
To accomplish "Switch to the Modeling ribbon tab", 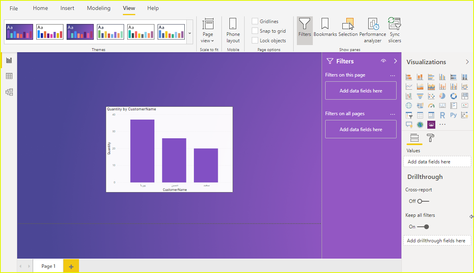I will coord(99,8).
